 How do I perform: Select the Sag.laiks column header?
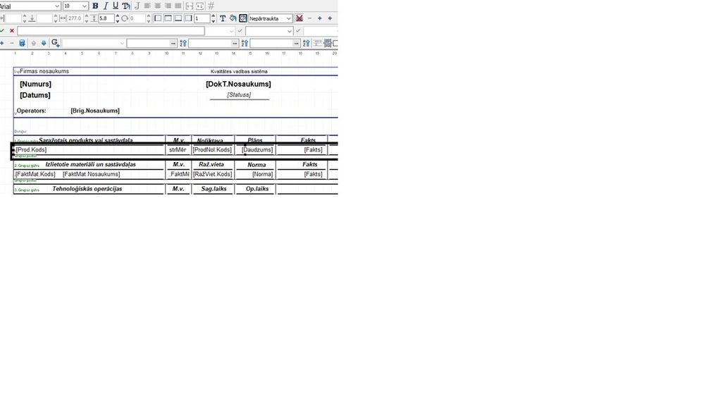tap(214, 189)
